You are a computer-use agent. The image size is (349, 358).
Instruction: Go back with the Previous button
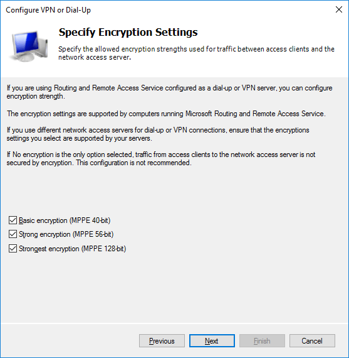[162, 341]
